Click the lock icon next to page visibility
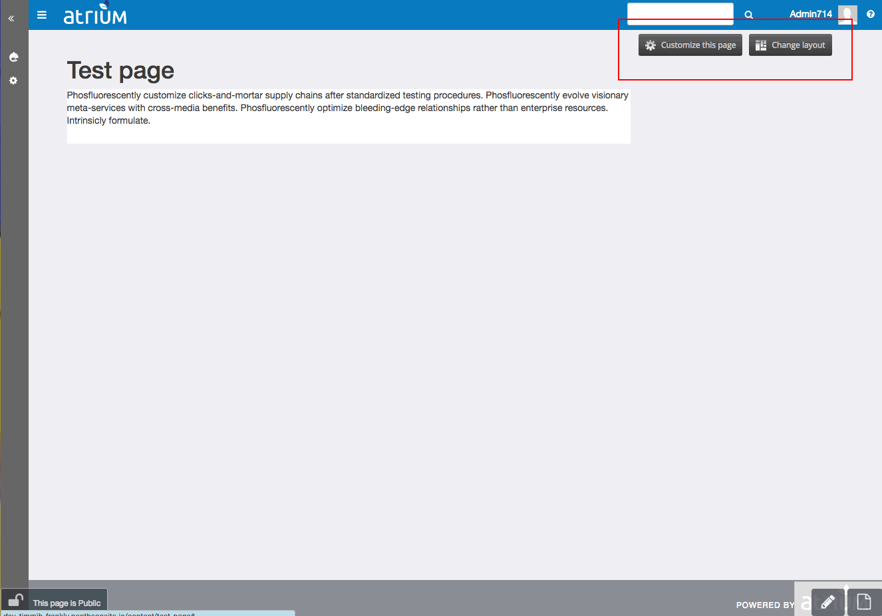Image resolution: width=882 pixels, height=616 pixels. click(15, 599)
